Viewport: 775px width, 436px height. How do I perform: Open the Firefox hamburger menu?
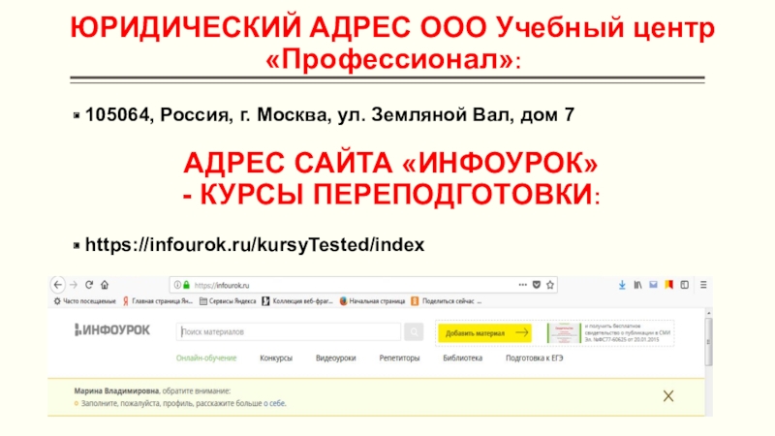pos(703,285)
